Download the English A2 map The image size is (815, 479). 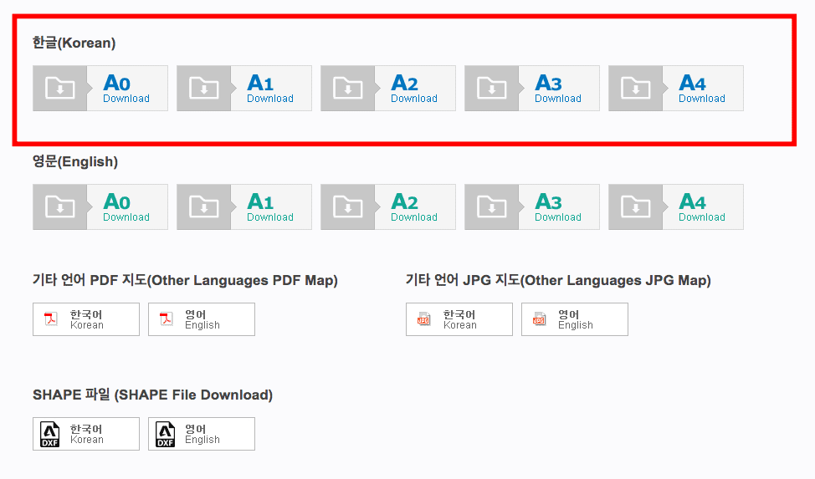coord(388,206)
